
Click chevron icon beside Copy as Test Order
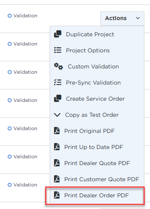57,115
